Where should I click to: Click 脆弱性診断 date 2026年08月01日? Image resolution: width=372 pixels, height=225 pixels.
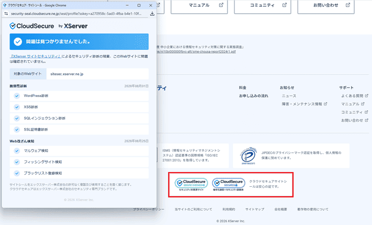136,86
